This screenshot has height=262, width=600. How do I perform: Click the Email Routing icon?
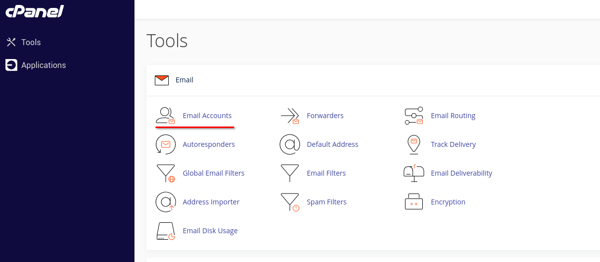pyautogui.click(x=413, y=116)
